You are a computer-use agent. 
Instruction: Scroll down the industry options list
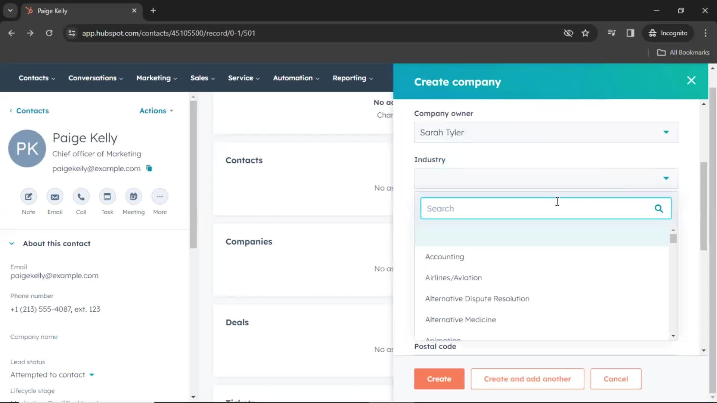tap(673, 336)
